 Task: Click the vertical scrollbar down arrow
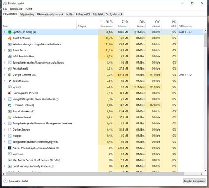(x=205, y=170)
